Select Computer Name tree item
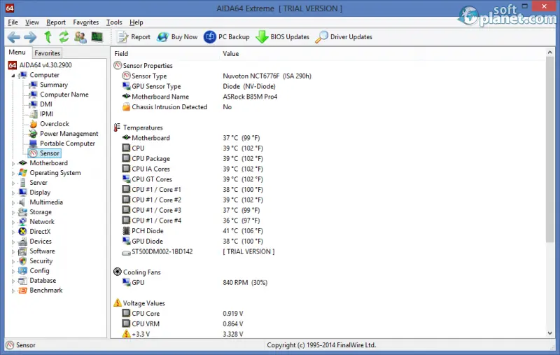560x355 pixels. (x=64, y=95)
